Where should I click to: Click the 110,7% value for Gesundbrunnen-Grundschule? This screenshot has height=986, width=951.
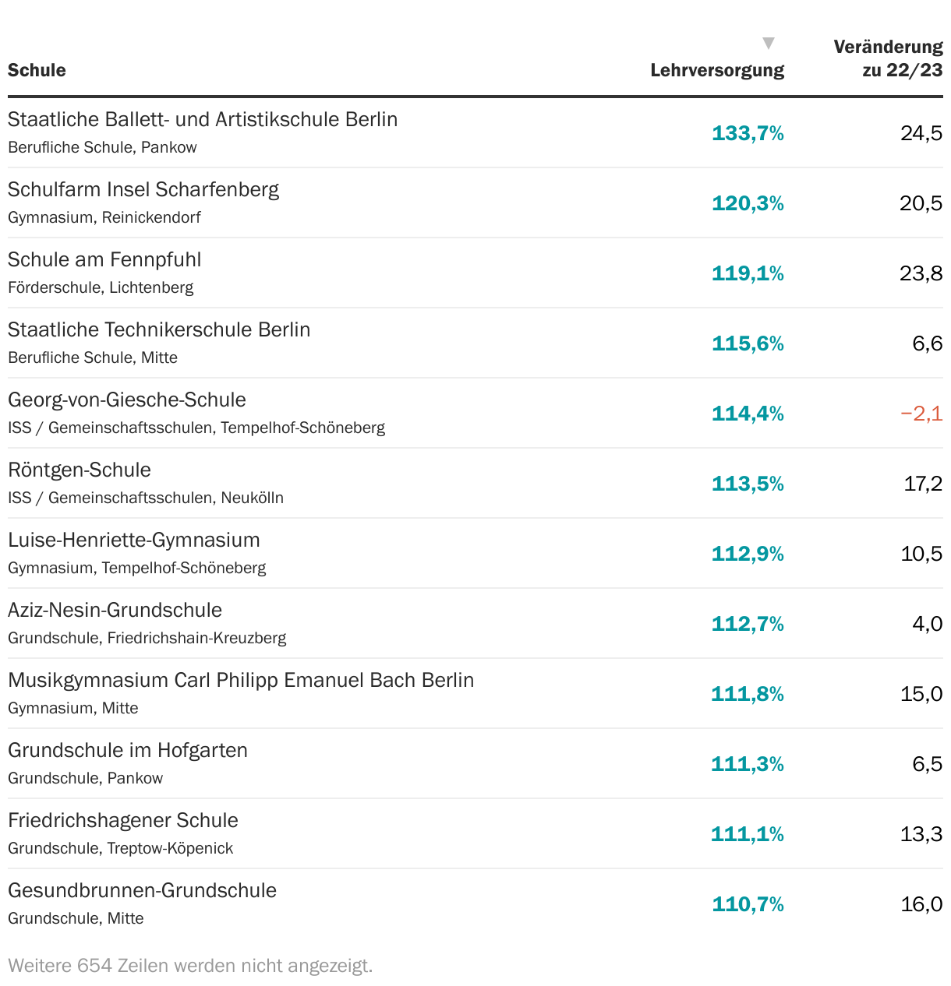coord(748,904)
